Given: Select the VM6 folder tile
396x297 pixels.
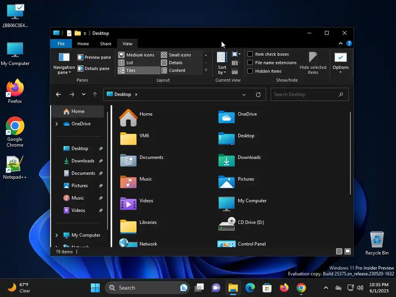Looking at the screenshot, I should 135,139.
